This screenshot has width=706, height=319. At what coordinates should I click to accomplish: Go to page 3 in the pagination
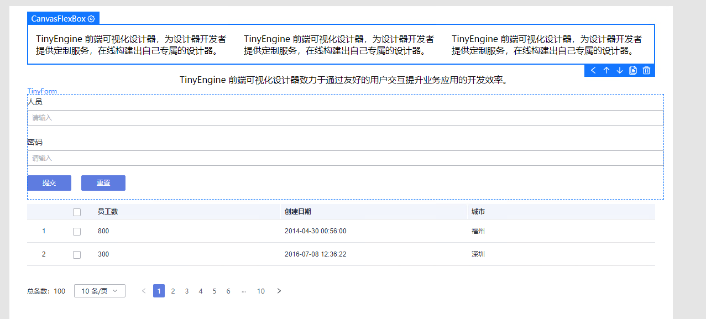pos(187,291)
